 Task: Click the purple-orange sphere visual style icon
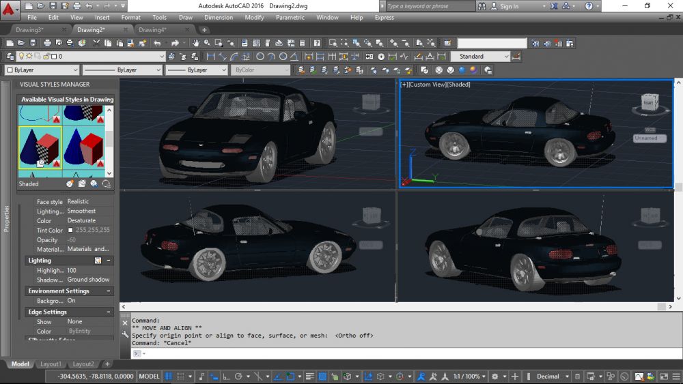click(473, 70)
